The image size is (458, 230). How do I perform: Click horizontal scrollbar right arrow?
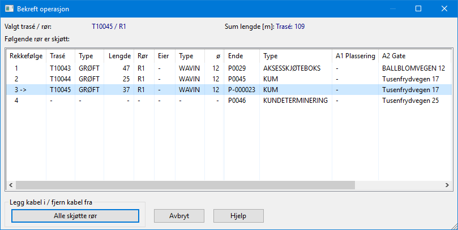tap(447, 185)
